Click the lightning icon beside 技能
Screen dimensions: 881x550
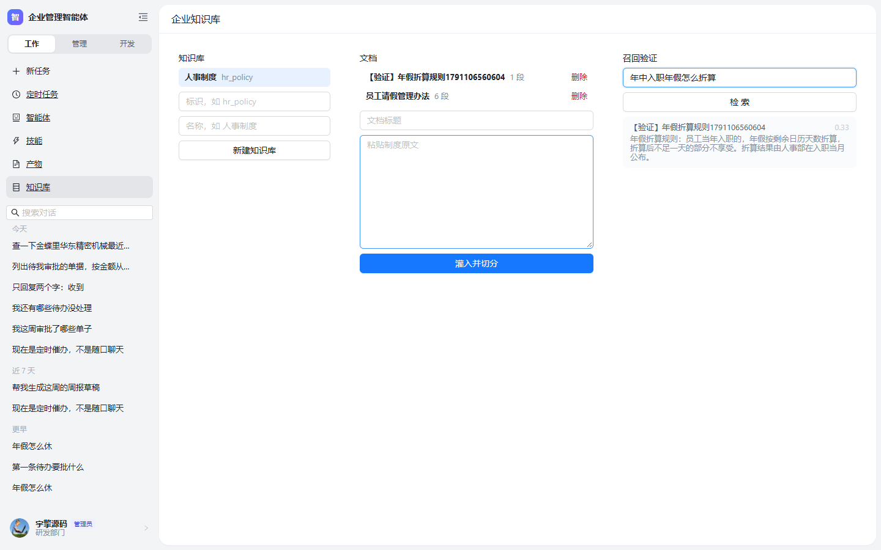17,141
